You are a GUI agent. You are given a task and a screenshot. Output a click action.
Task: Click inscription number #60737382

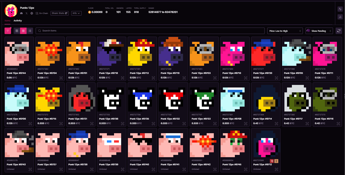(x=43, y=69)
